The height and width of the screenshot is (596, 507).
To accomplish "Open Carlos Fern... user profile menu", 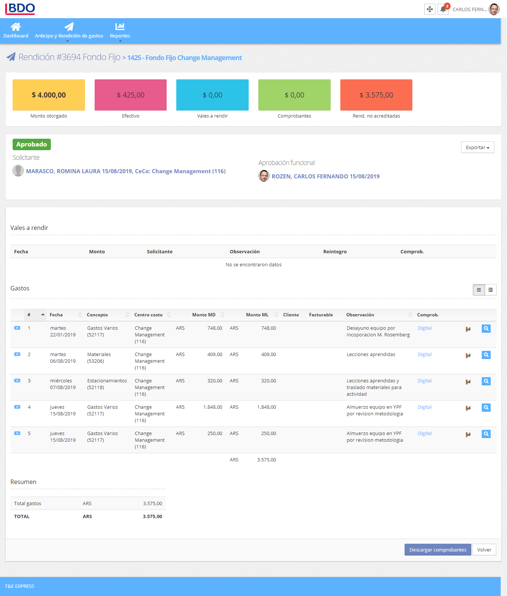I will click(x=475, y=9).
